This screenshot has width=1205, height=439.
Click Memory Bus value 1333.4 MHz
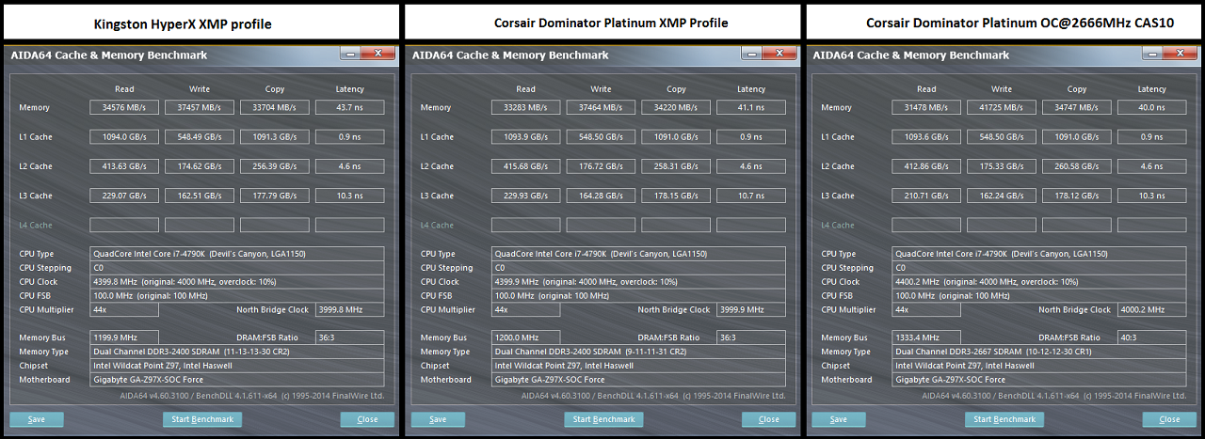pos(926,337)
